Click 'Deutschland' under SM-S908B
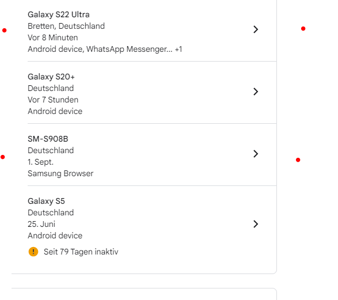The image size is (338, 300). coord(51,150)
